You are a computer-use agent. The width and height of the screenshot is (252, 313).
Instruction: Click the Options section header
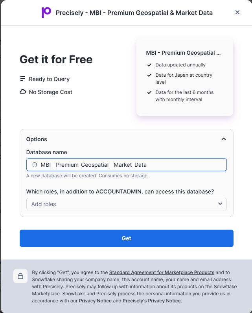tap(37, 139)
